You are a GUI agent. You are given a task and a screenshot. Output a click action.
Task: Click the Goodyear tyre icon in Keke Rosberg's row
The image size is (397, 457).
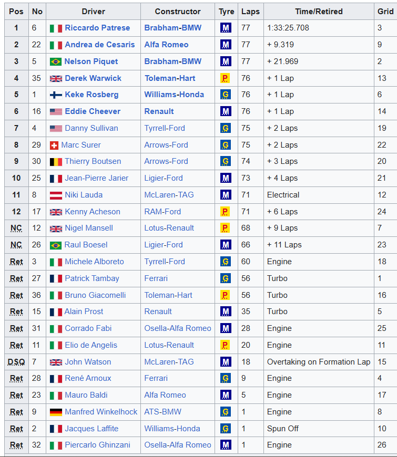point(226,95)
